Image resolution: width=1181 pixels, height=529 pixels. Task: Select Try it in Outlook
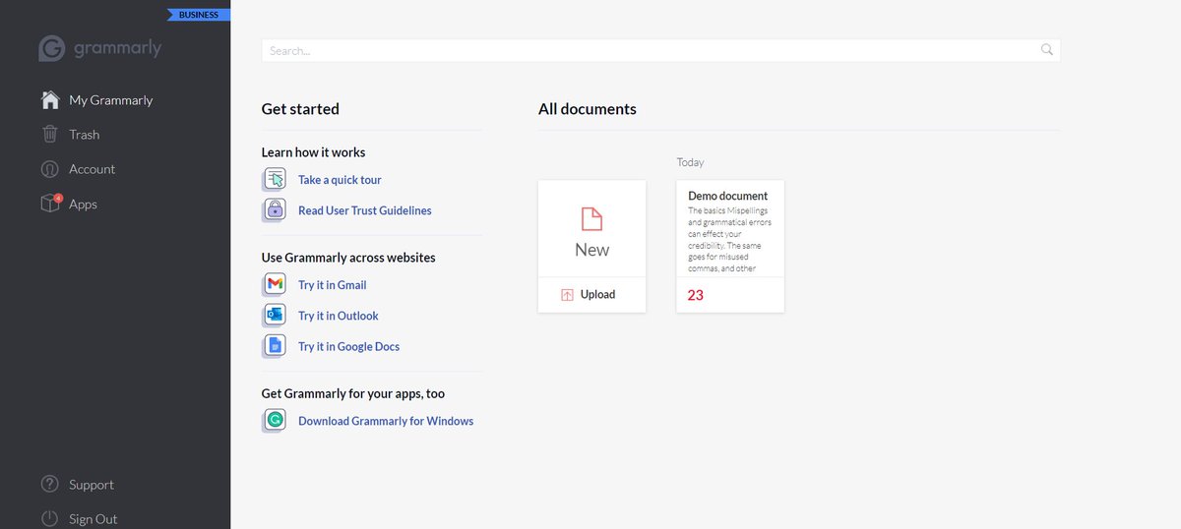click(339, 316)
